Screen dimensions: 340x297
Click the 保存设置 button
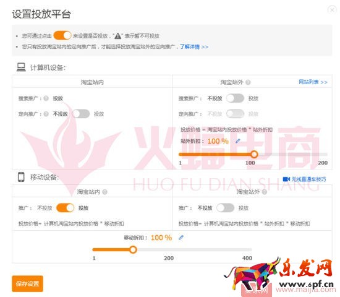coord(27,284)
